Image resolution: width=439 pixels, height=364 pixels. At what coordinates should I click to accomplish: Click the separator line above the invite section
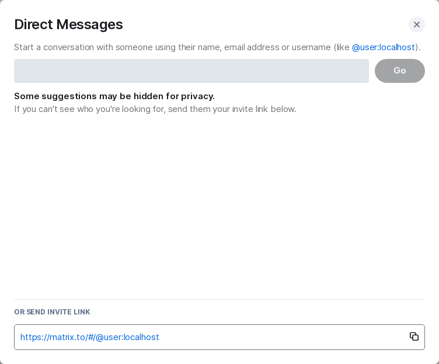pos(219,300)
